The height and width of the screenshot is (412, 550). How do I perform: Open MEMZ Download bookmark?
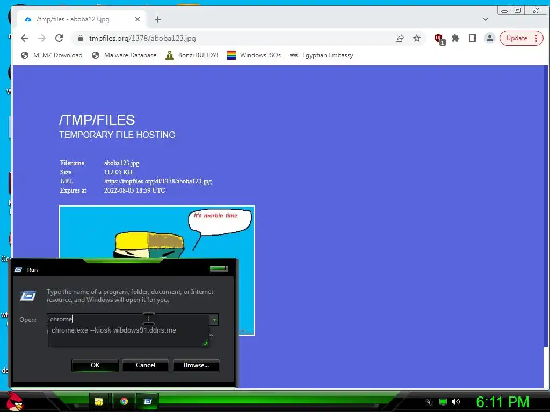pyautogui.click(x=52, y=55)
